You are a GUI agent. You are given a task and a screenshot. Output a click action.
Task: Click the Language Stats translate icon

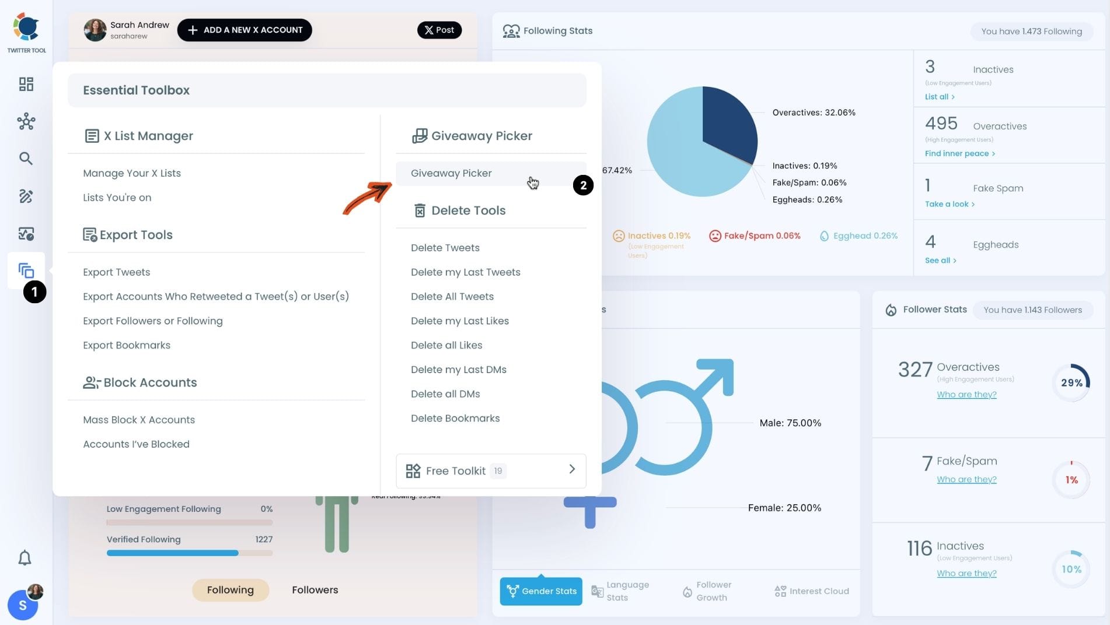(x=597, y=591)
